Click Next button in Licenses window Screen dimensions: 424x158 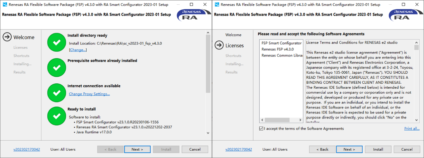349,149
